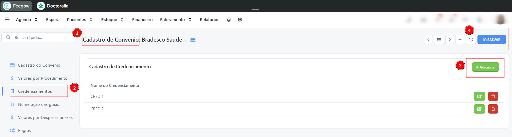This screenshot has height=137, width=512.
Task: Click the card icon beside Bradesco Saude
Action: click(x=193, y=40)
